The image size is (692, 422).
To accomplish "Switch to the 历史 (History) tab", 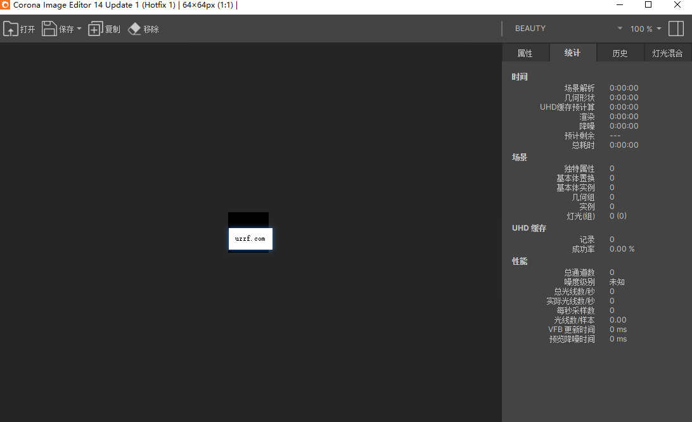I will coord(620,53).
